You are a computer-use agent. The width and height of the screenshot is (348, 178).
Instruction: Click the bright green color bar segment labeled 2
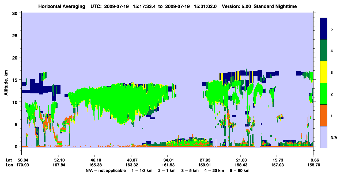[324, 94]
